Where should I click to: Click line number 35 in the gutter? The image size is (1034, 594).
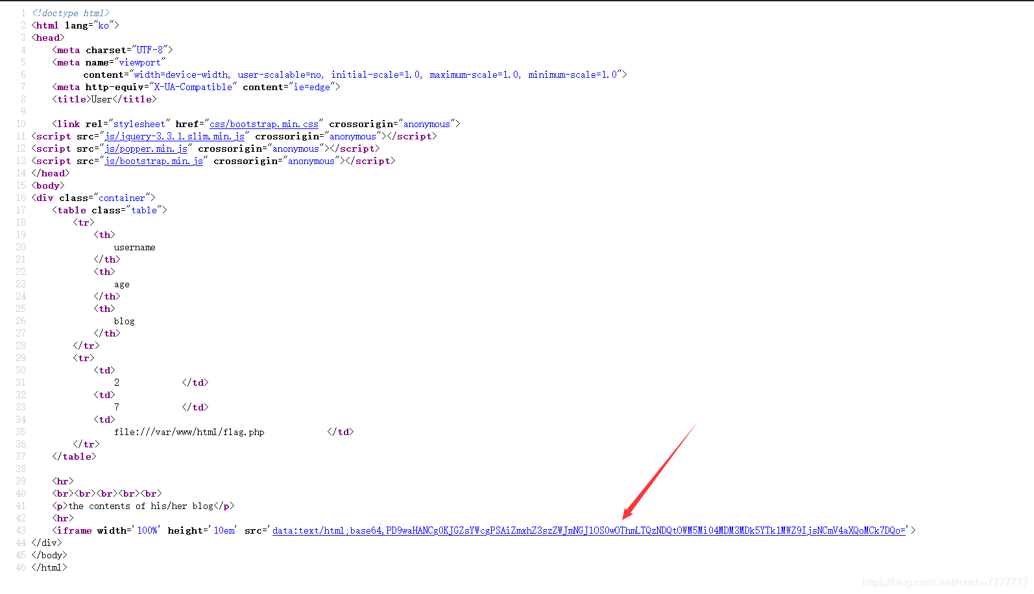point(21,432)
